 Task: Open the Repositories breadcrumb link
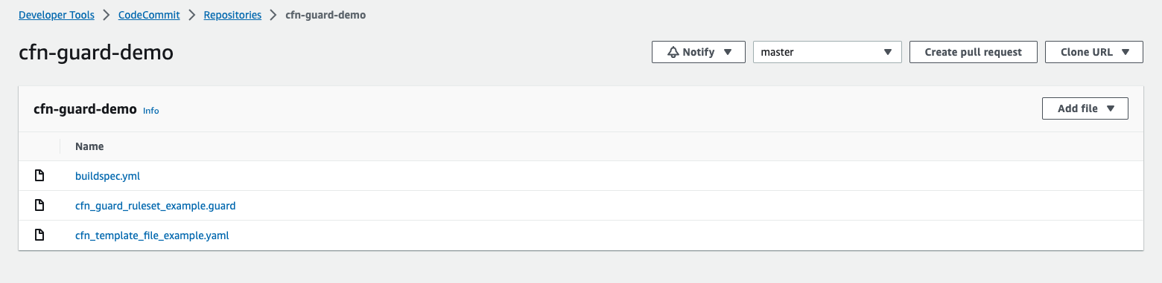click(x=232, y=15)
